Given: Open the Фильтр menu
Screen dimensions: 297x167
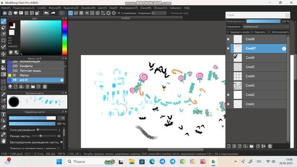Looking at the screenshot, I should pyautogui.click(x=55, y=8).
